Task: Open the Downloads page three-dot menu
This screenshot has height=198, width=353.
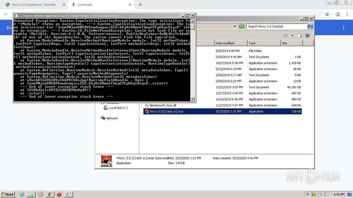Action: point(344,28)
